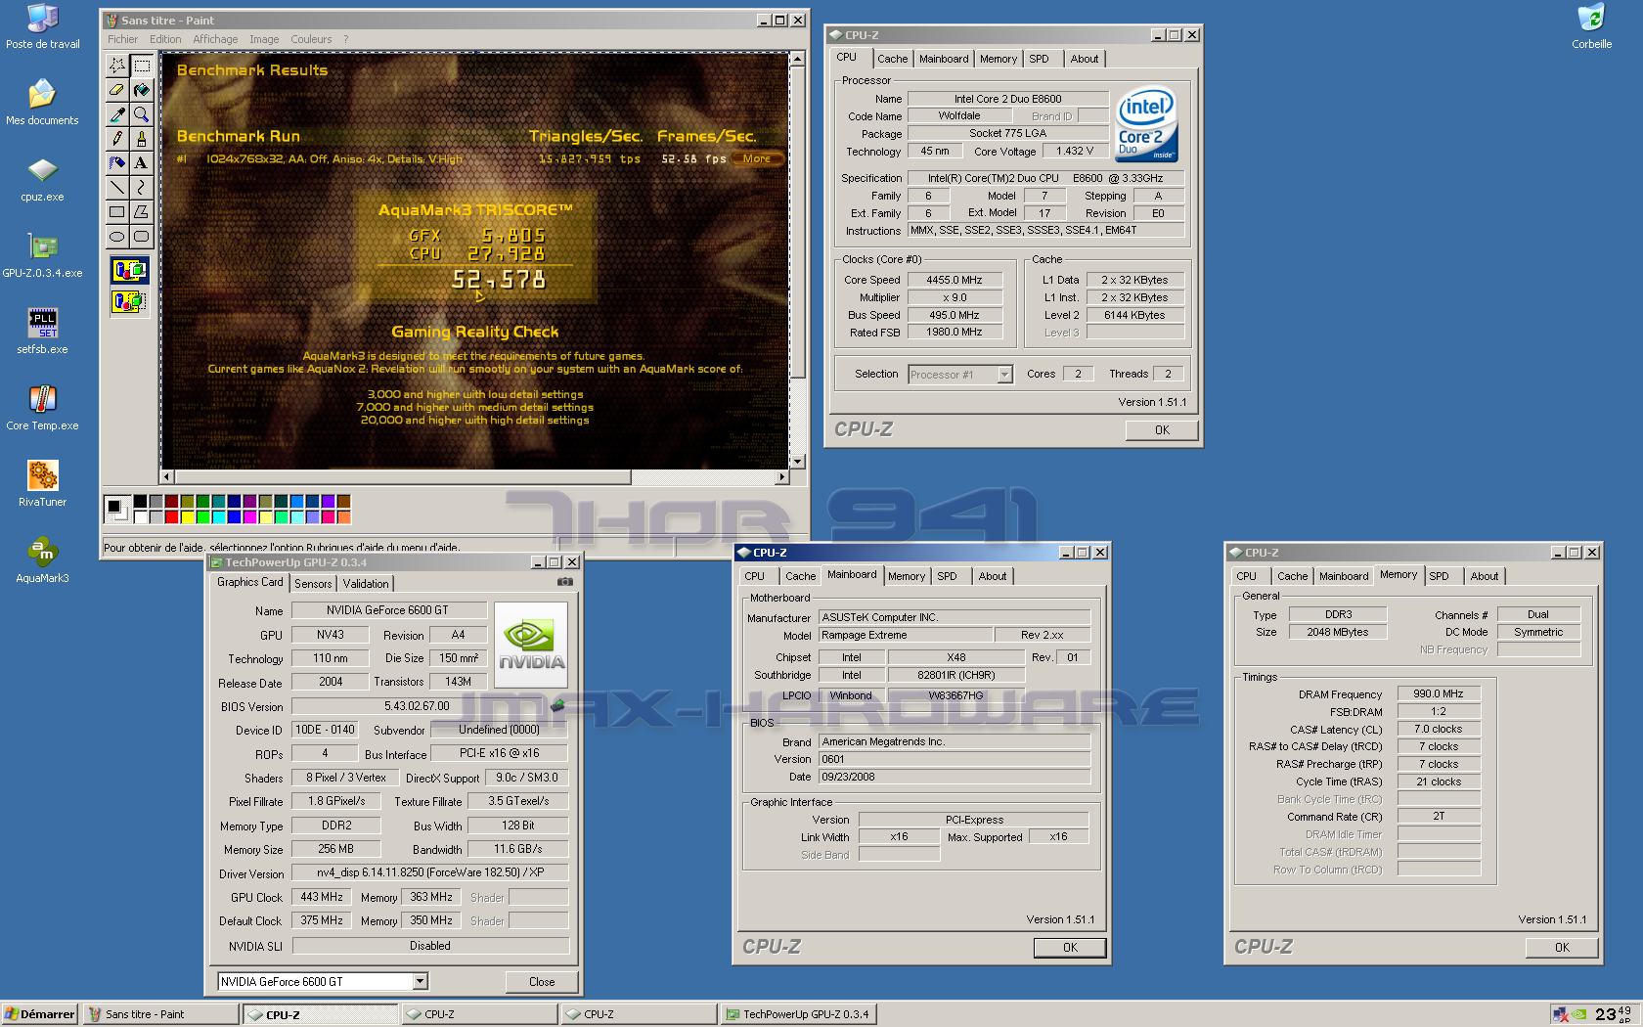
Task: Switch to SPD tab in top CPU-Z window
Action: (x=1039, y=59)
